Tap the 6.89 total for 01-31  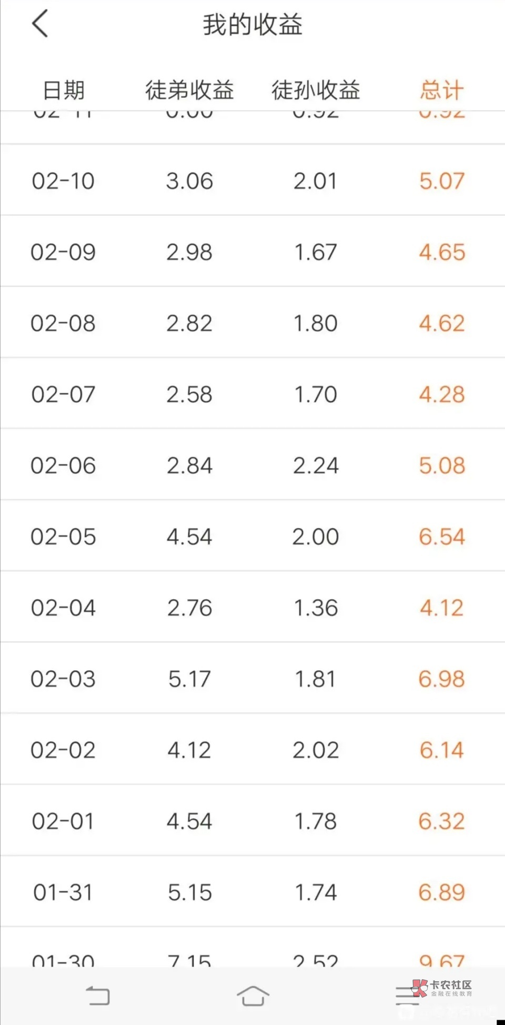click(x=441, y=892)
